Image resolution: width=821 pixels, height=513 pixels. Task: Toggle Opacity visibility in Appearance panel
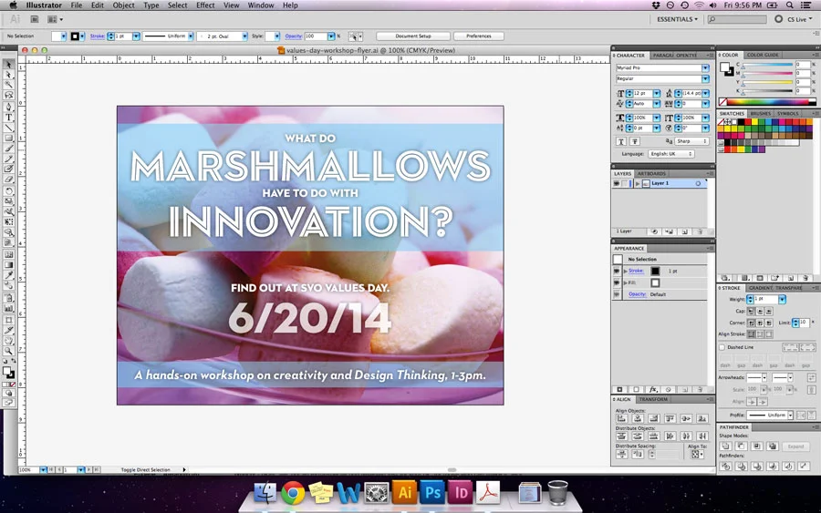[617, 294]
